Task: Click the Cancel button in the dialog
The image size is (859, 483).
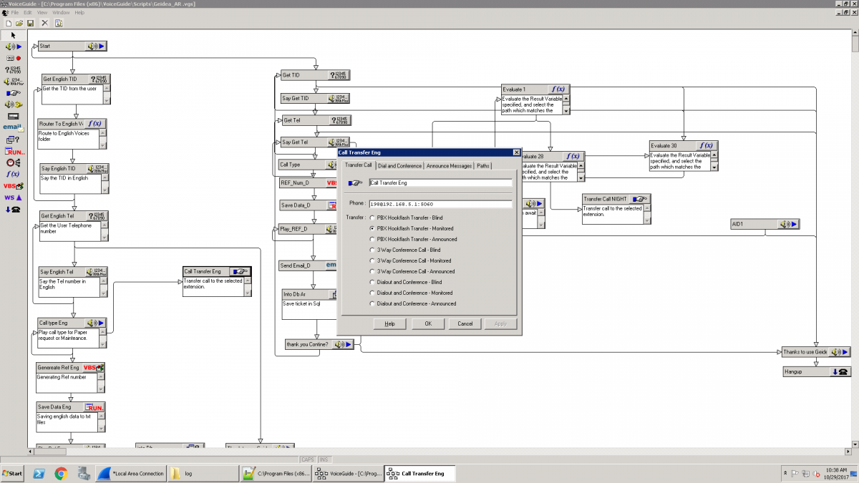Action: [465, 323]
